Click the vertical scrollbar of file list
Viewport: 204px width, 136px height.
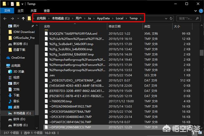(x=201, y=53)
